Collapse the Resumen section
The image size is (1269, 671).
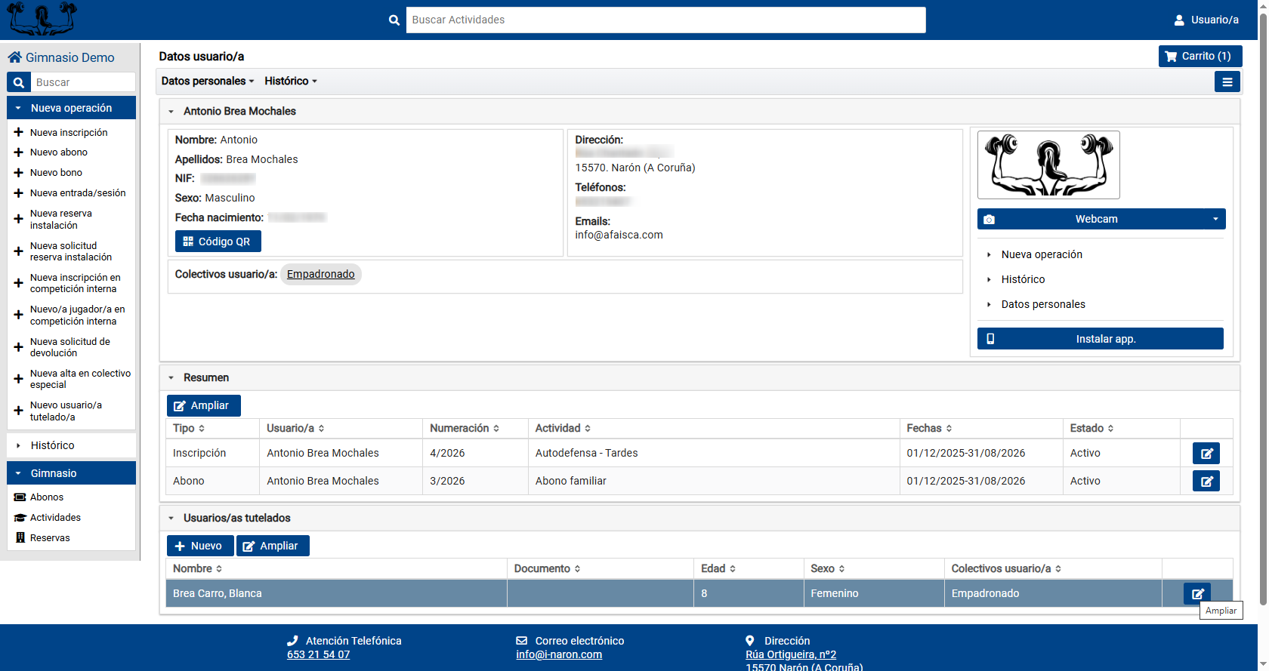(x=171, y=377)
